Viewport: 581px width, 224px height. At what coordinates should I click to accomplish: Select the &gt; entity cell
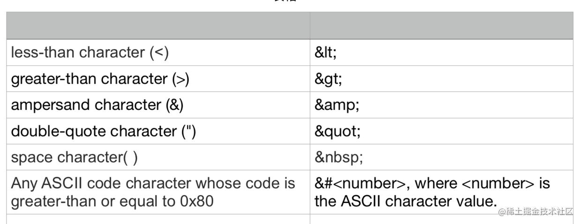coord(441,79)
